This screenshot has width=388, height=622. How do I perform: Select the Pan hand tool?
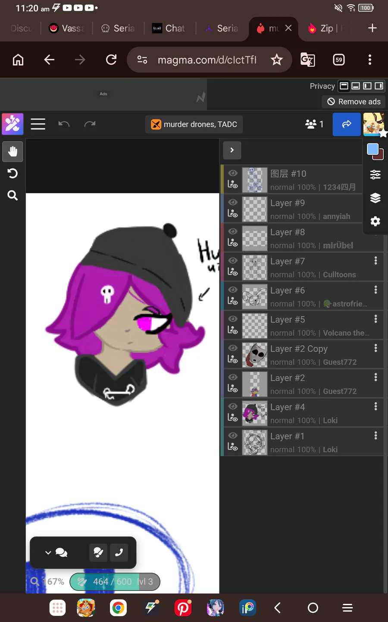(13, 152)
